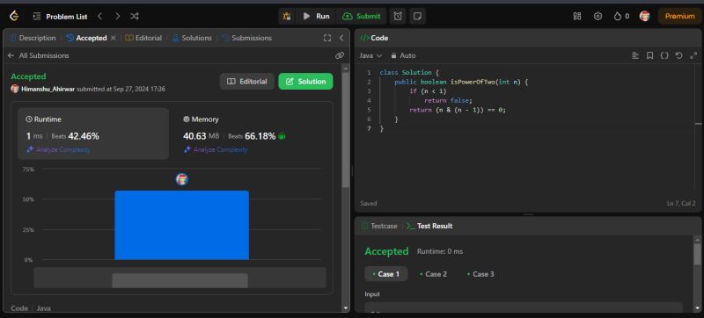Click the 'Ln 7, Col 2' status text
704x318 pixels.
(681, 203)
